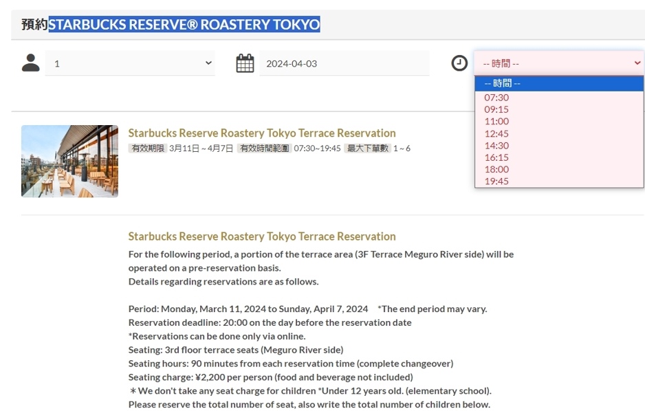645x411 pixels.
Task: Click the 有效時間範圍 label tag
Action: (x=265, y=148)
